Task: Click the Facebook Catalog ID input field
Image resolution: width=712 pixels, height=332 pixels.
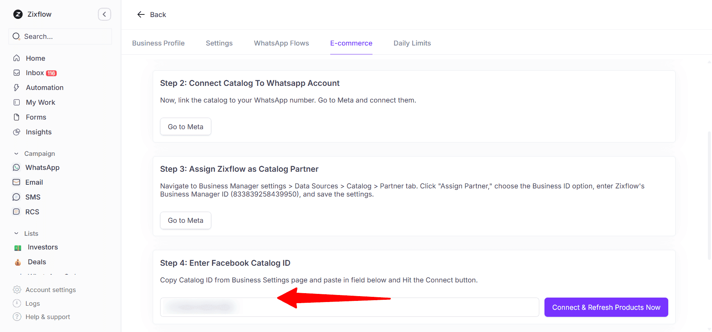Action: click(350, 307)
